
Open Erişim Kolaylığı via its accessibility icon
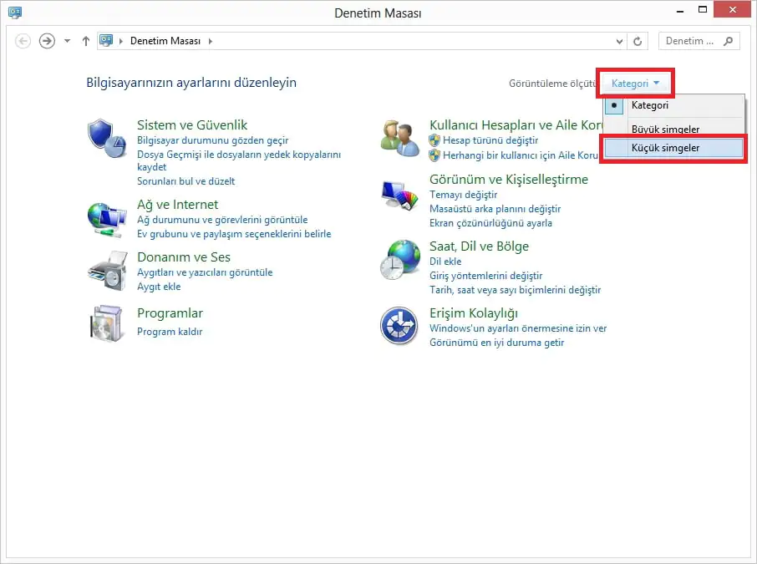pos(399,326)
